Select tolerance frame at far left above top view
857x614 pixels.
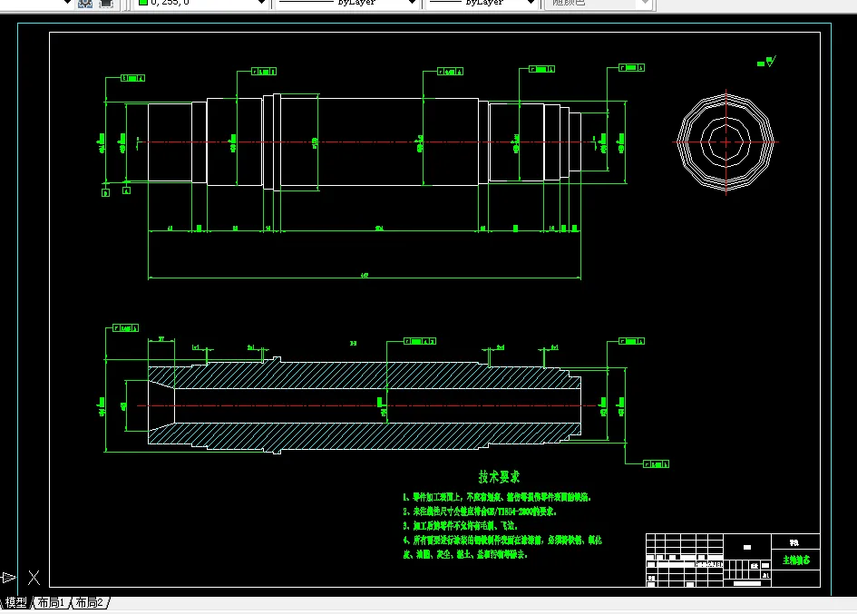click(x=132, y=78)
